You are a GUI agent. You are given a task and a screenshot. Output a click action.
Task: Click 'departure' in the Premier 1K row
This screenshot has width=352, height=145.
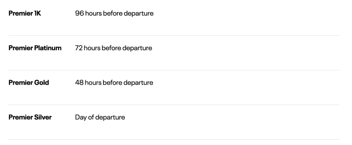click(139, 14)
